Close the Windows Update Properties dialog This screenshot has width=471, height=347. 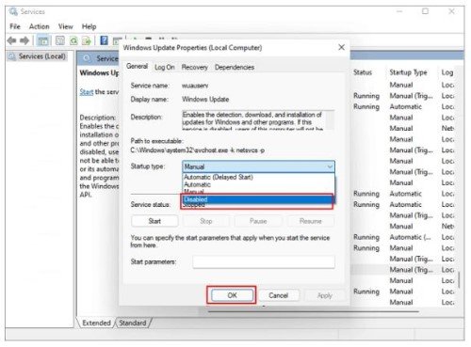coord(341,47)
